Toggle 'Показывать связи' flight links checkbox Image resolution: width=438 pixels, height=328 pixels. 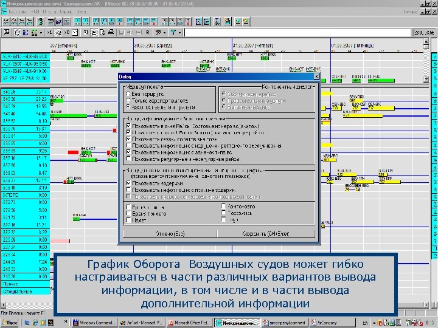(x=128, y=139)
